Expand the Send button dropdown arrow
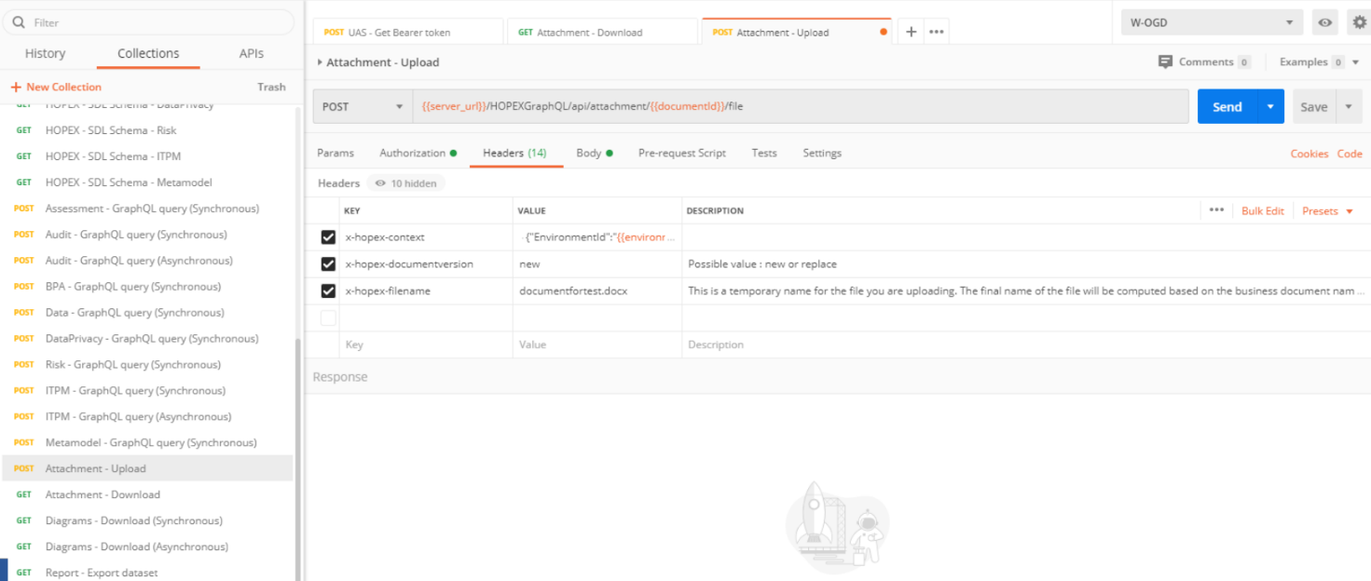 point(1269,107)
